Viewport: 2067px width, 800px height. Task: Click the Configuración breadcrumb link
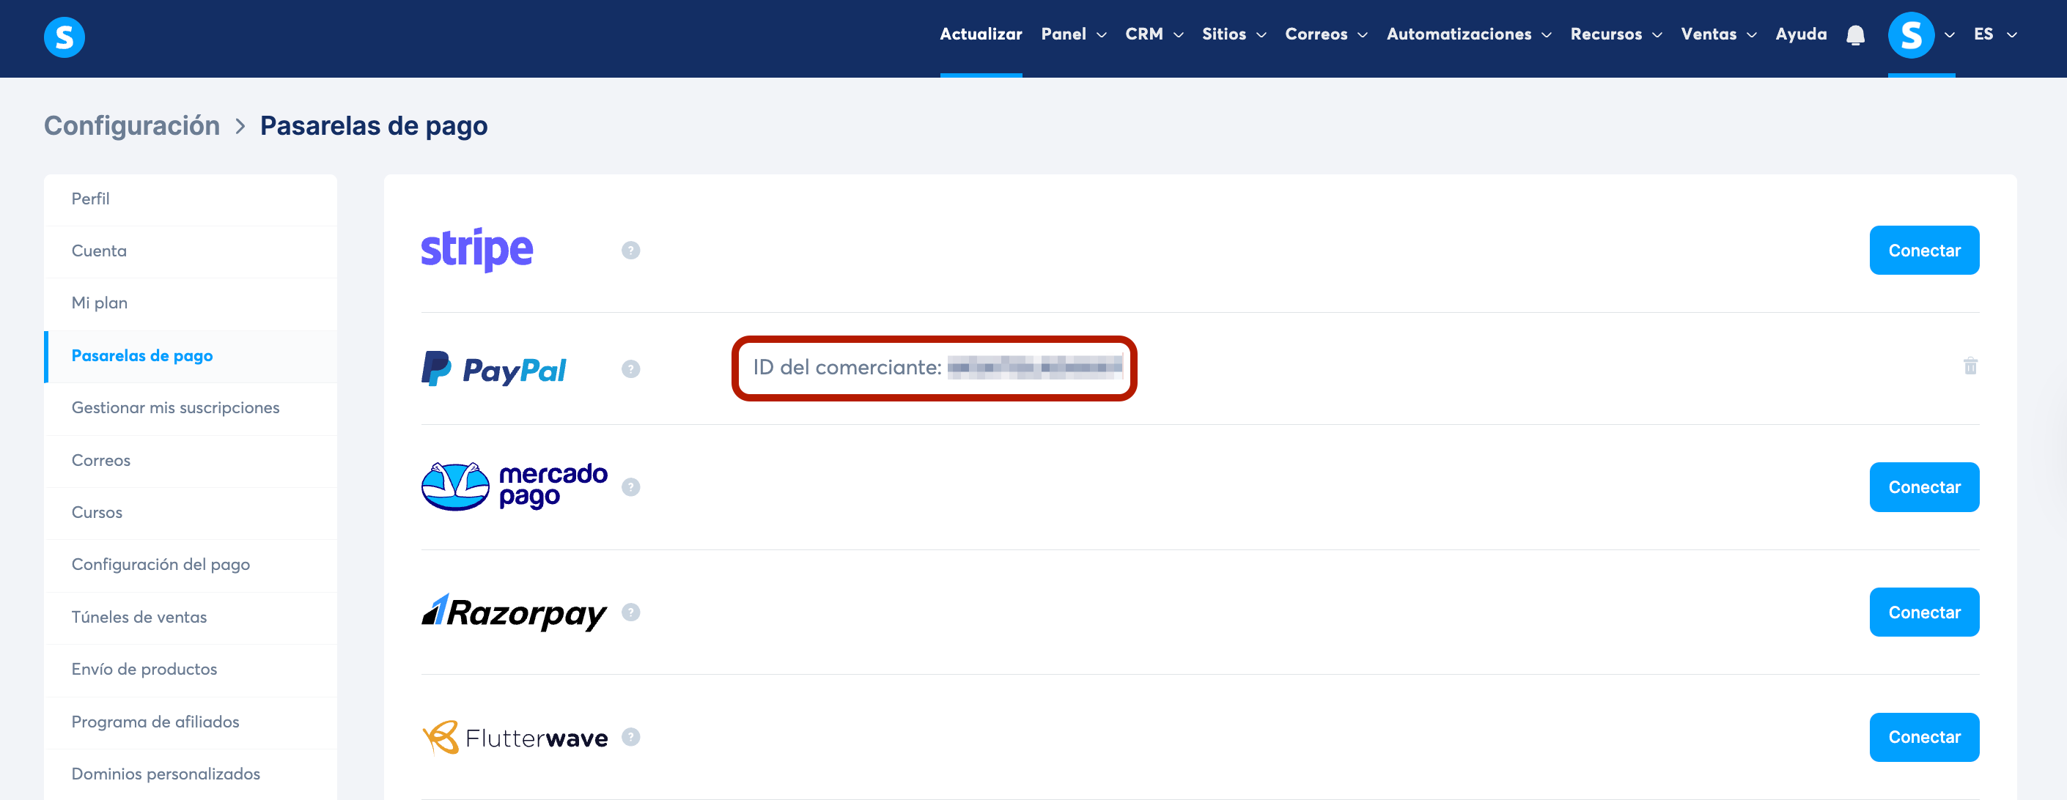point(132,126)
